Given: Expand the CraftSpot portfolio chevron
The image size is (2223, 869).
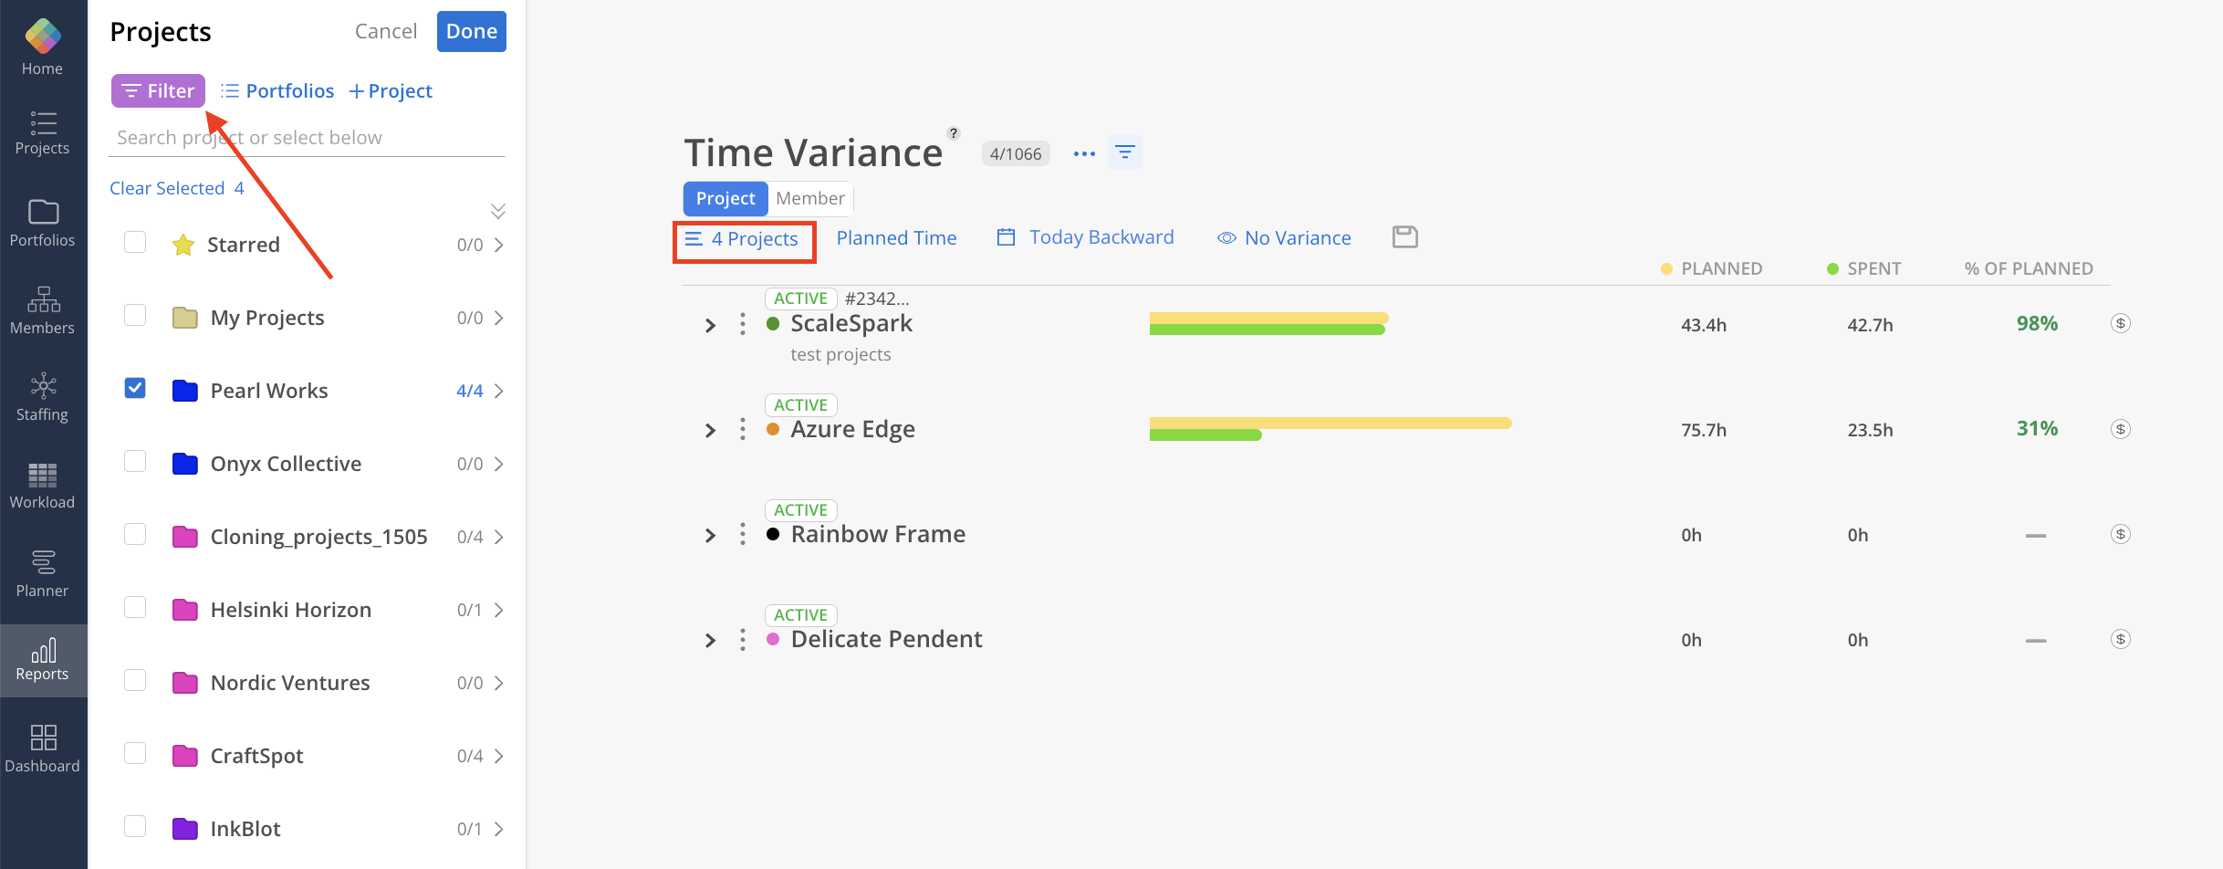Looking at the screenshot, I should pos(498,756).
